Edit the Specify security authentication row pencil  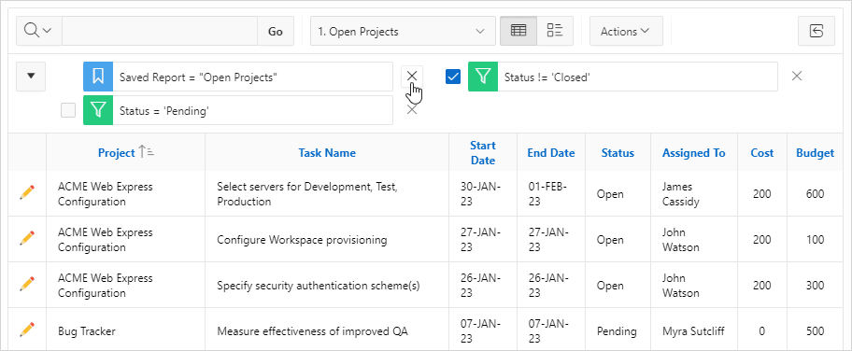[26, 284]
